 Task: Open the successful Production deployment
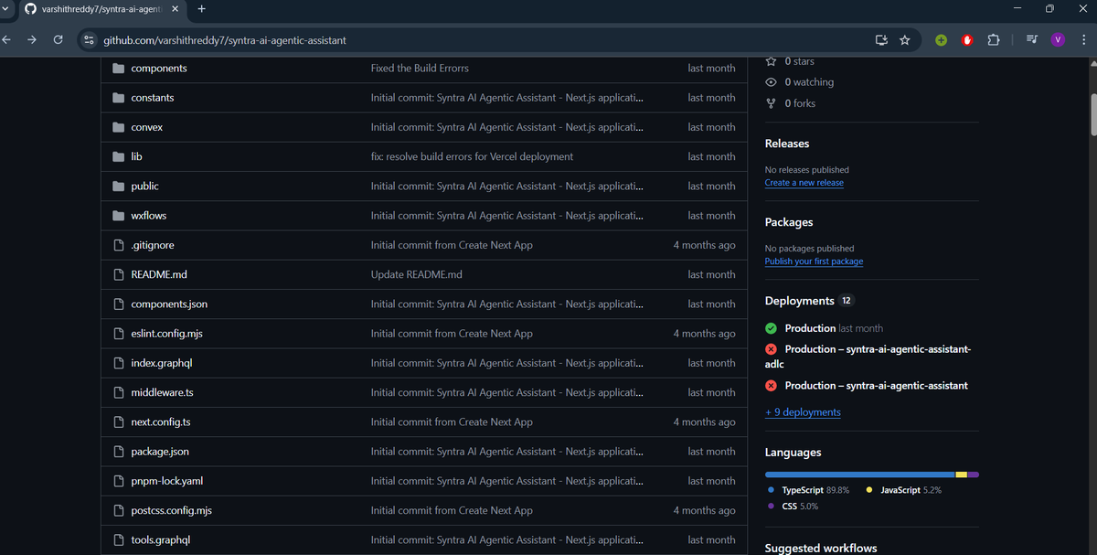(x=810, y=328)
